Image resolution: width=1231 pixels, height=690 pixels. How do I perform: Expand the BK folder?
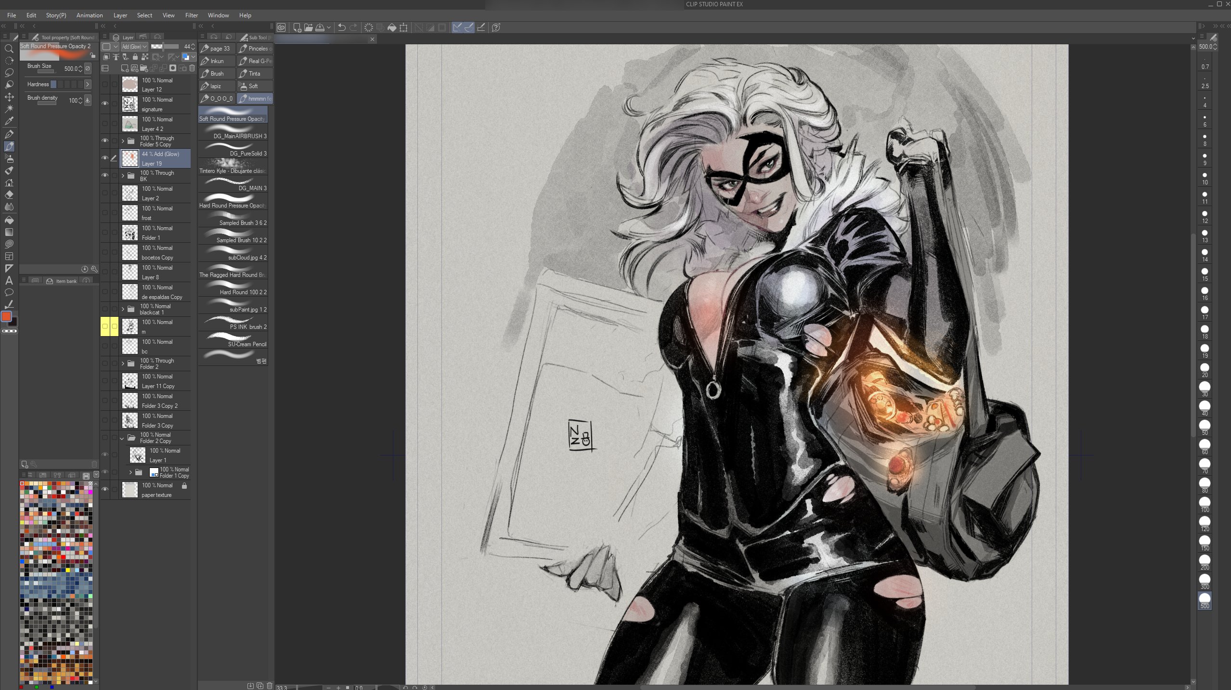point(123,176)
